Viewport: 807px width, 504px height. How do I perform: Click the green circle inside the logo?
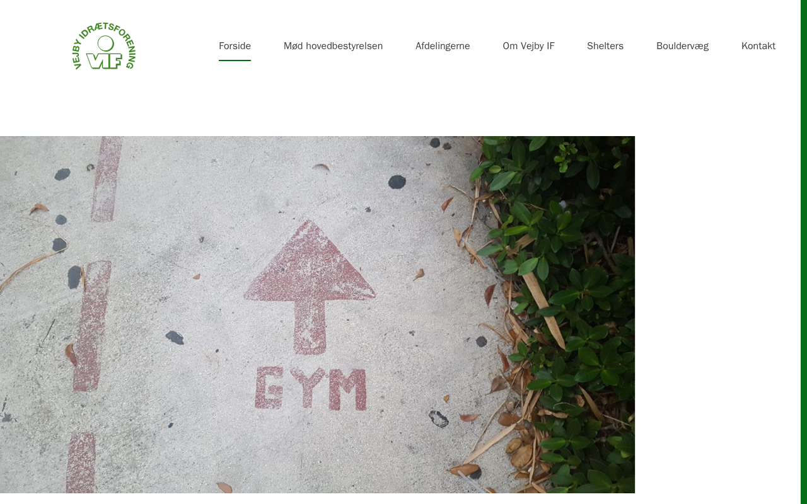106,43
